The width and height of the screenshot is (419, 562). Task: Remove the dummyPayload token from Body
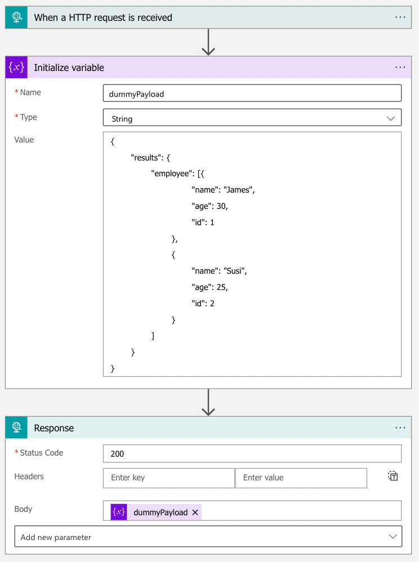click(195, 512)
